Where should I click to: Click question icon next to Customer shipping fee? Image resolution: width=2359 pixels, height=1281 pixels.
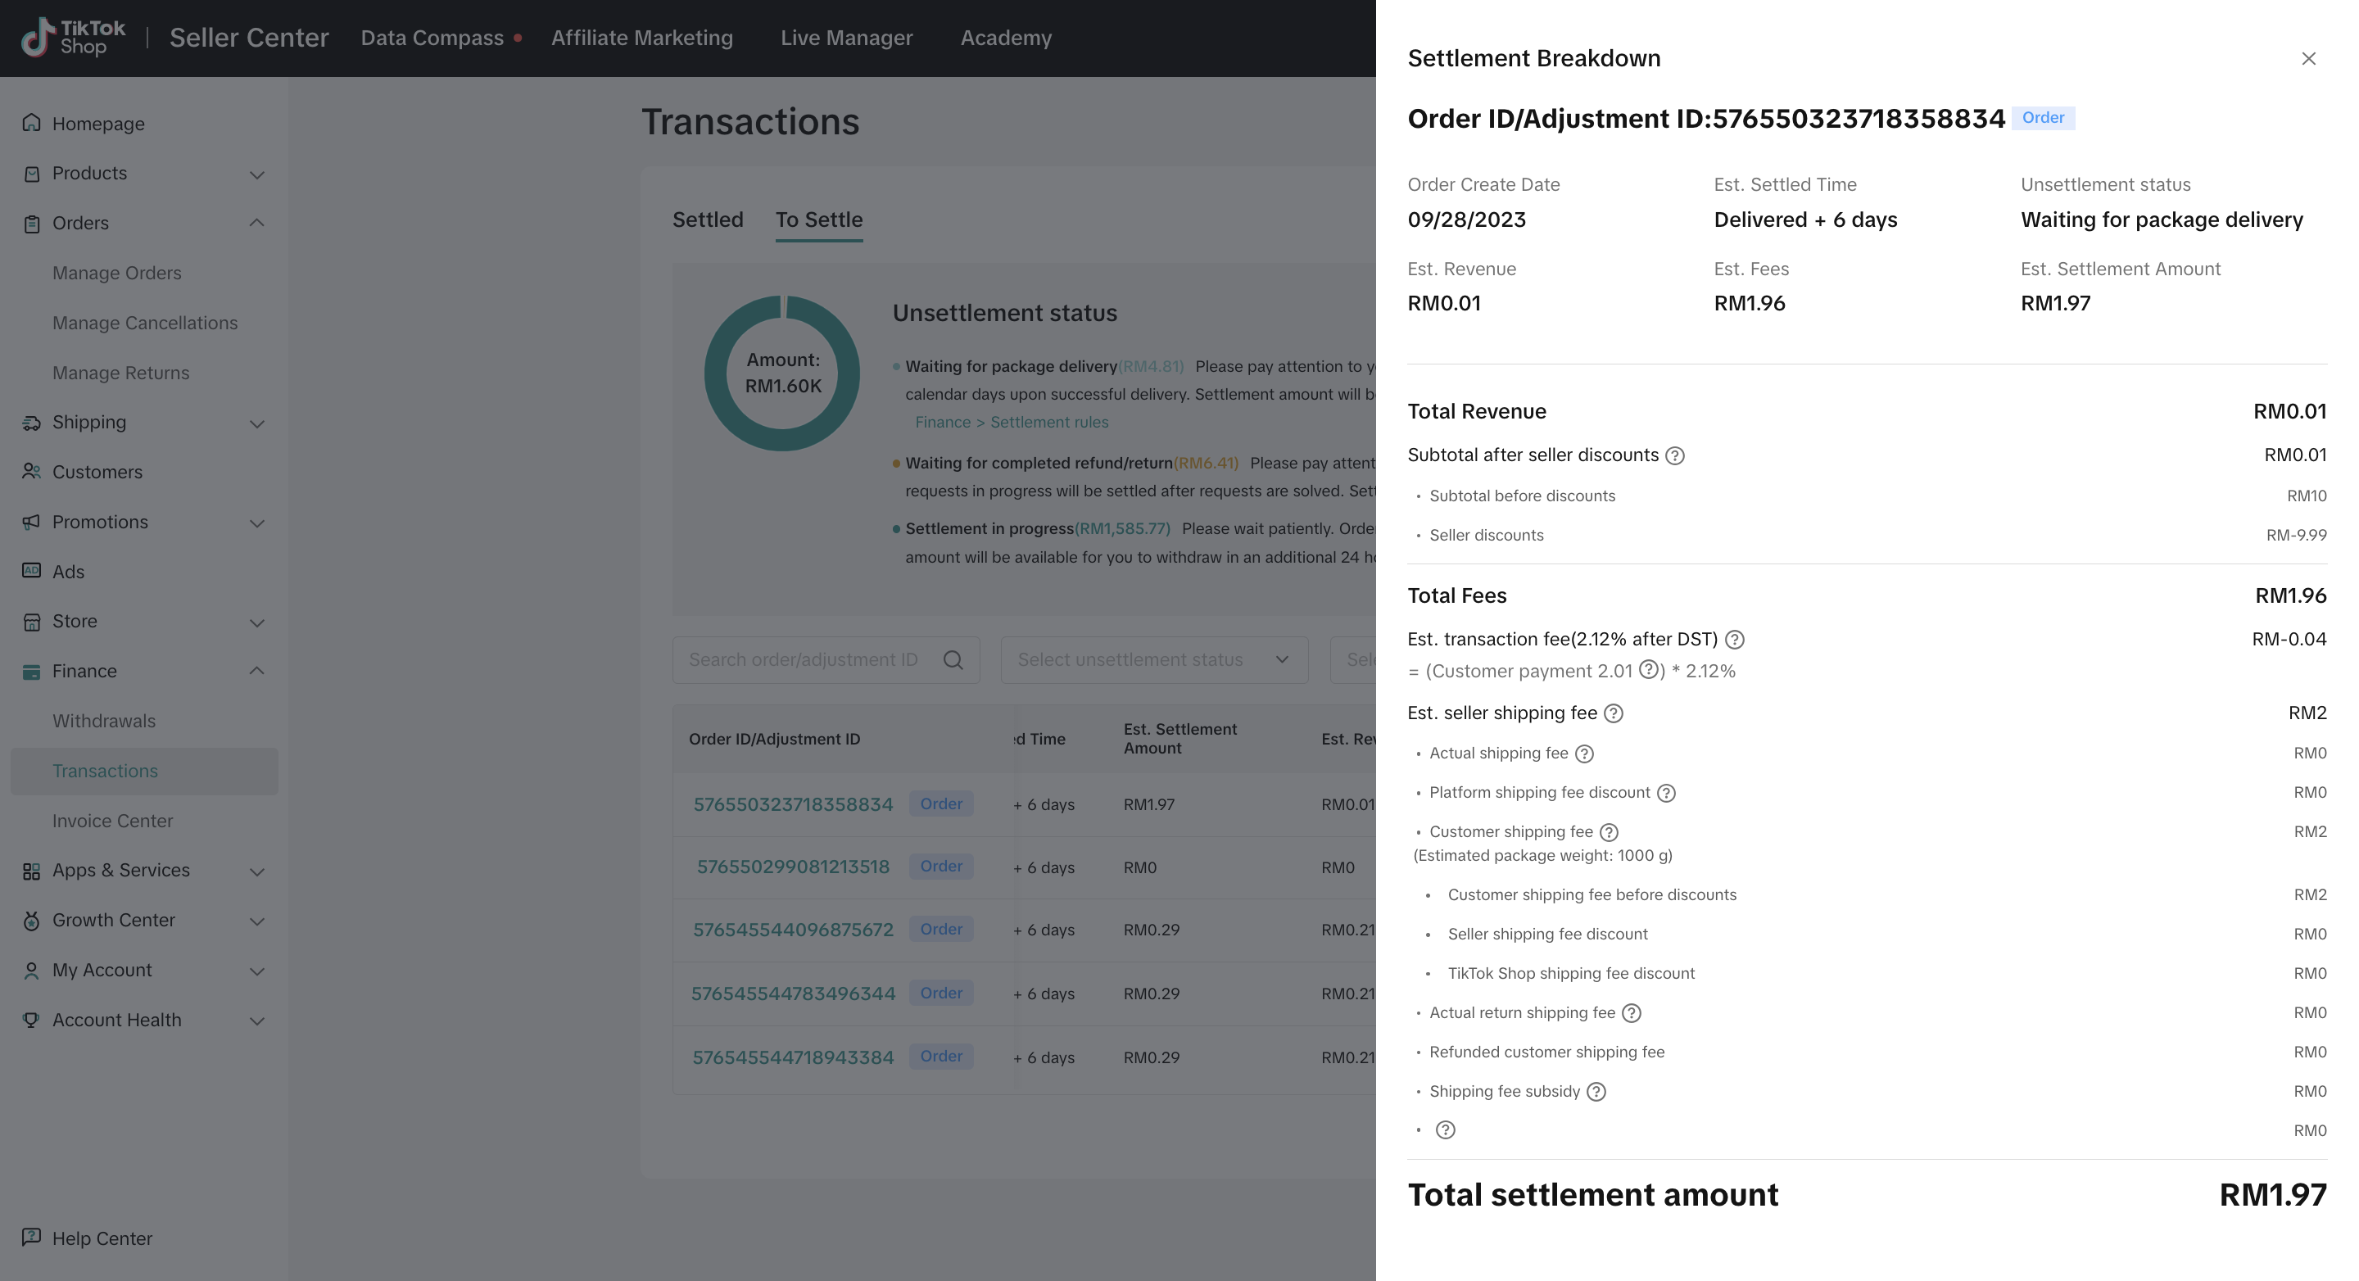pos(1609,832)
